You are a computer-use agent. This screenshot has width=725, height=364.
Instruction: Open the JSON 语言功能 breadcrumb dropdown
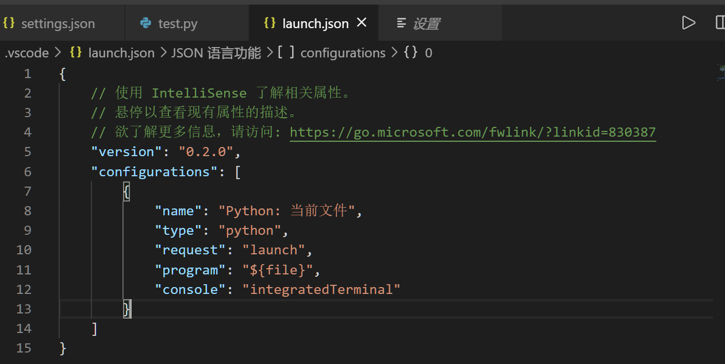click(x=216, y=53)
